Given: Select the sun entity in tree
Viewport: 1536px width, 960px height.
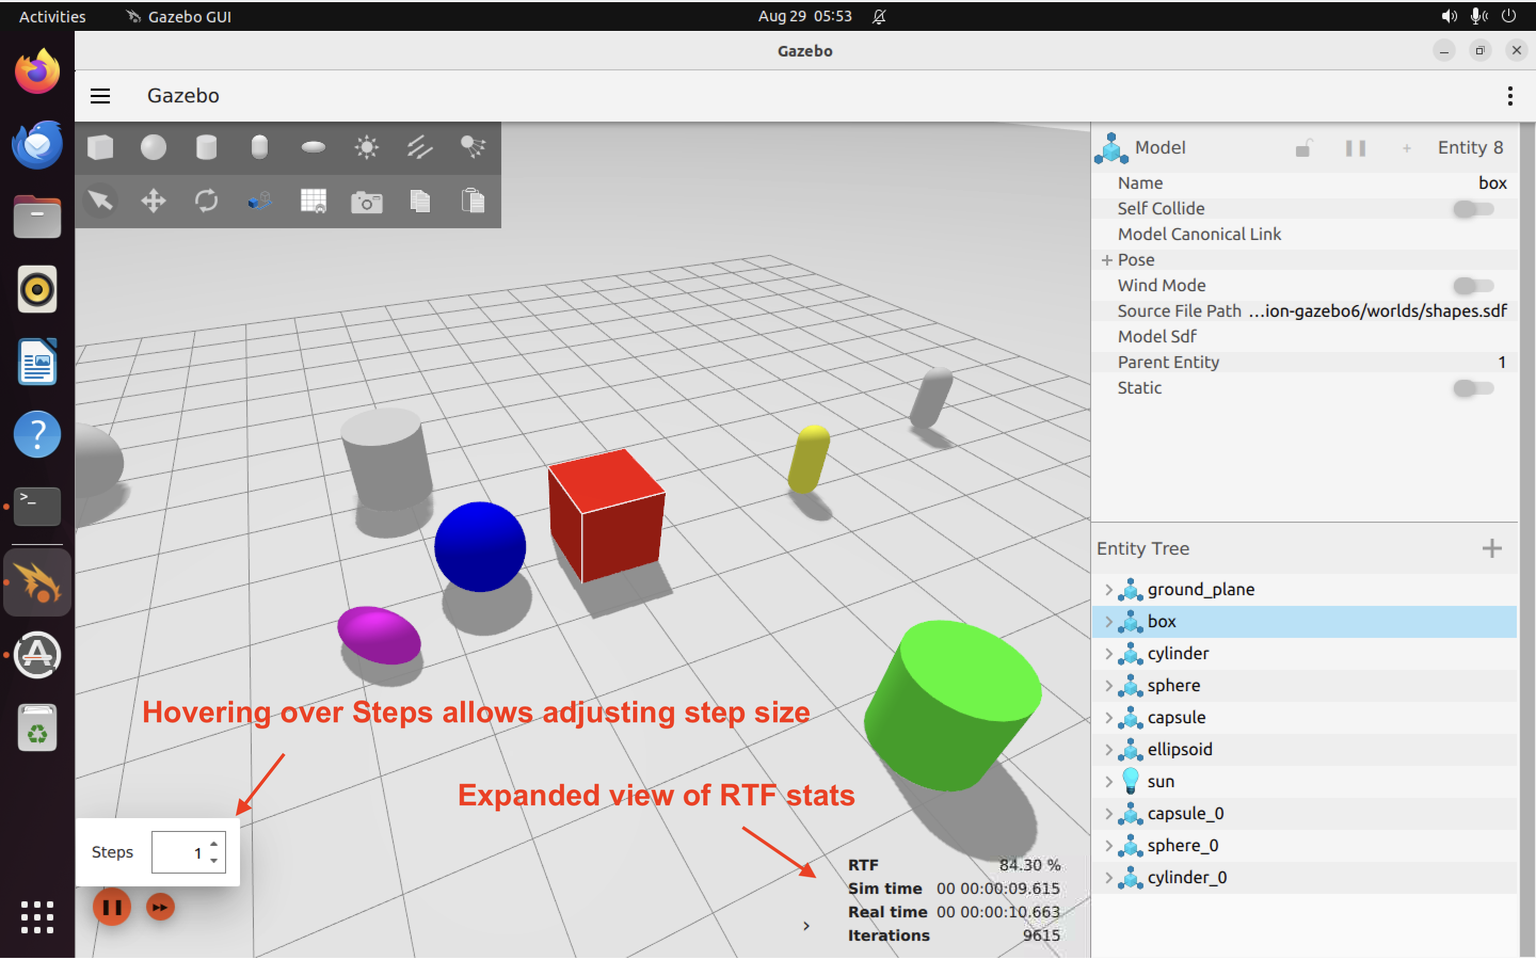Looking at the screenshot, I should tap(1161, 781).
